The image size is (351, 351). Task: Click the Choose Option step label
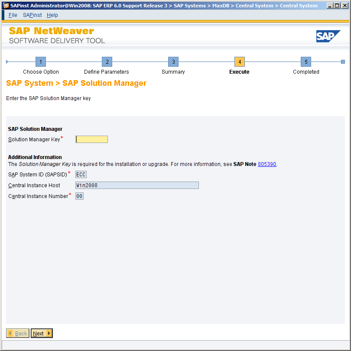point(41,72)
